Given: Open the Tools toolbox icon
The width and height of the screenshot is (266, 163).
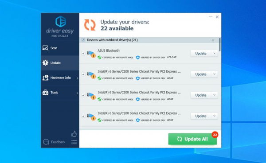Looking at the screenshot, I should click(x=45, y=92).
